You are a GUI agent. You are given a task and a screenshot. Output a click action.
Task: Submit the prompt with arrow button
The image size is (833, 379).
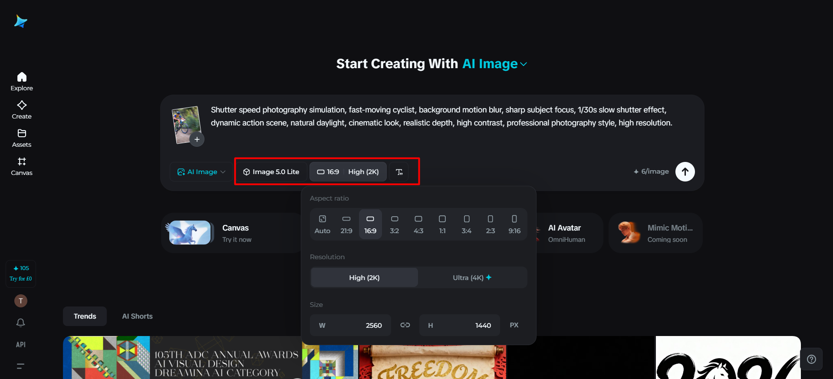point(685,172)
